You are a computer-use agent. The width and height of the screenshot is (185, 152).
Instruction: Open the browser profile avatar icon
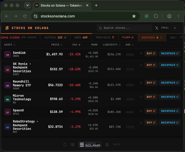(169, 16)
